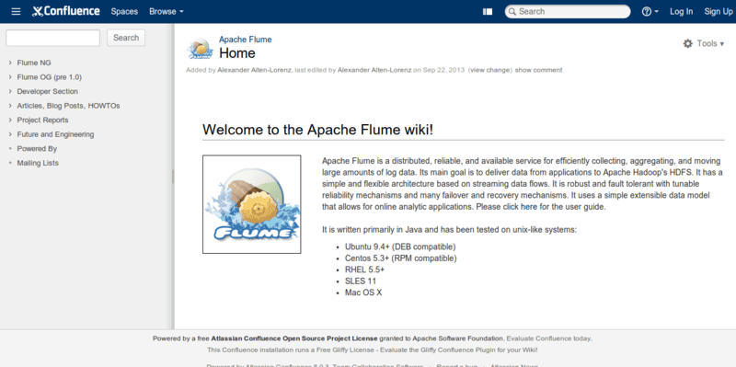The width and height of the screenshot is (736, 367).
Task: Click the 'Ubuntu 9.4+ (DEB compatible)' list item
Action: (x=400, y=247)
